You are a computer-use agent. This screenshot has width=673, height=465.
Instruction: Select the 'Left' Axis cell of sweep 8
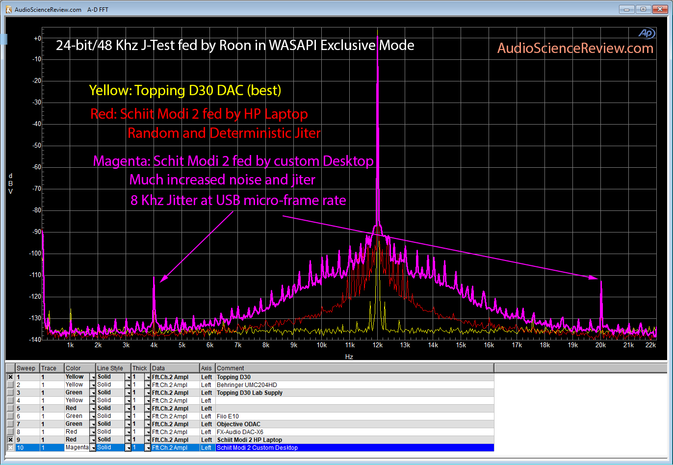tap(207, 432)
